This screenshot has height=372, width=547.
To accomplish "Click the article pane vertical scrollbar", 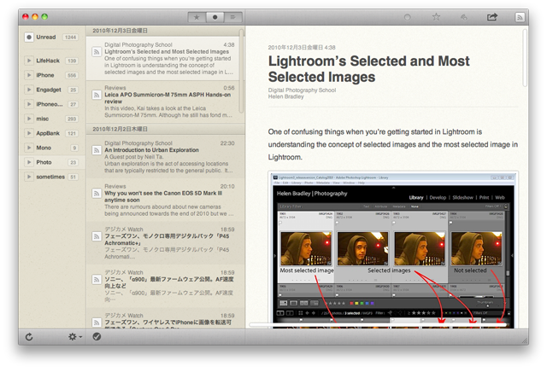I will pyautogui.click(x=524, y=58).
